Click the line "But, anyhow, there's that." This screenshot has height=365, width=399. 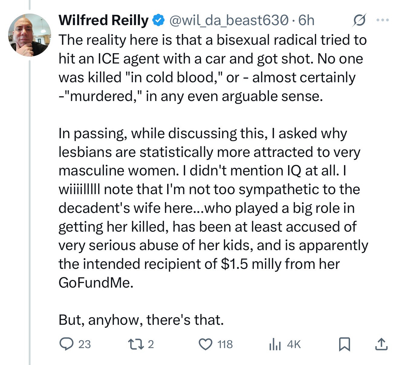(141, 320)
